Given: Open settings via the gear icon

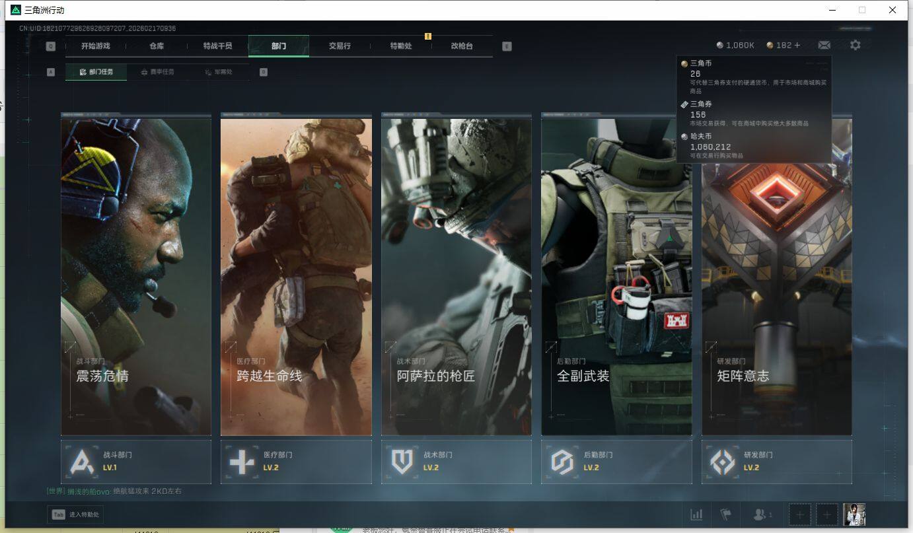Looking at the screenshot, I should [855, 46].
